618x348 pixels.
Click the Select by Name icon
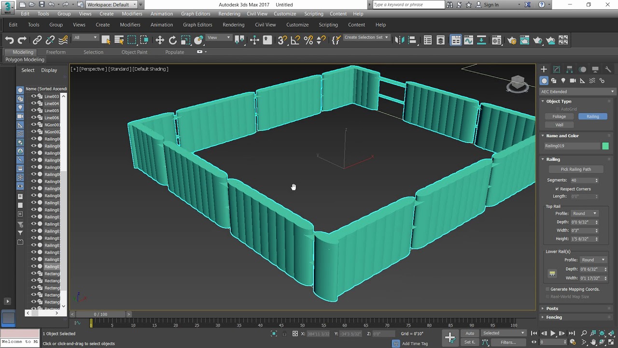(119, 40)
